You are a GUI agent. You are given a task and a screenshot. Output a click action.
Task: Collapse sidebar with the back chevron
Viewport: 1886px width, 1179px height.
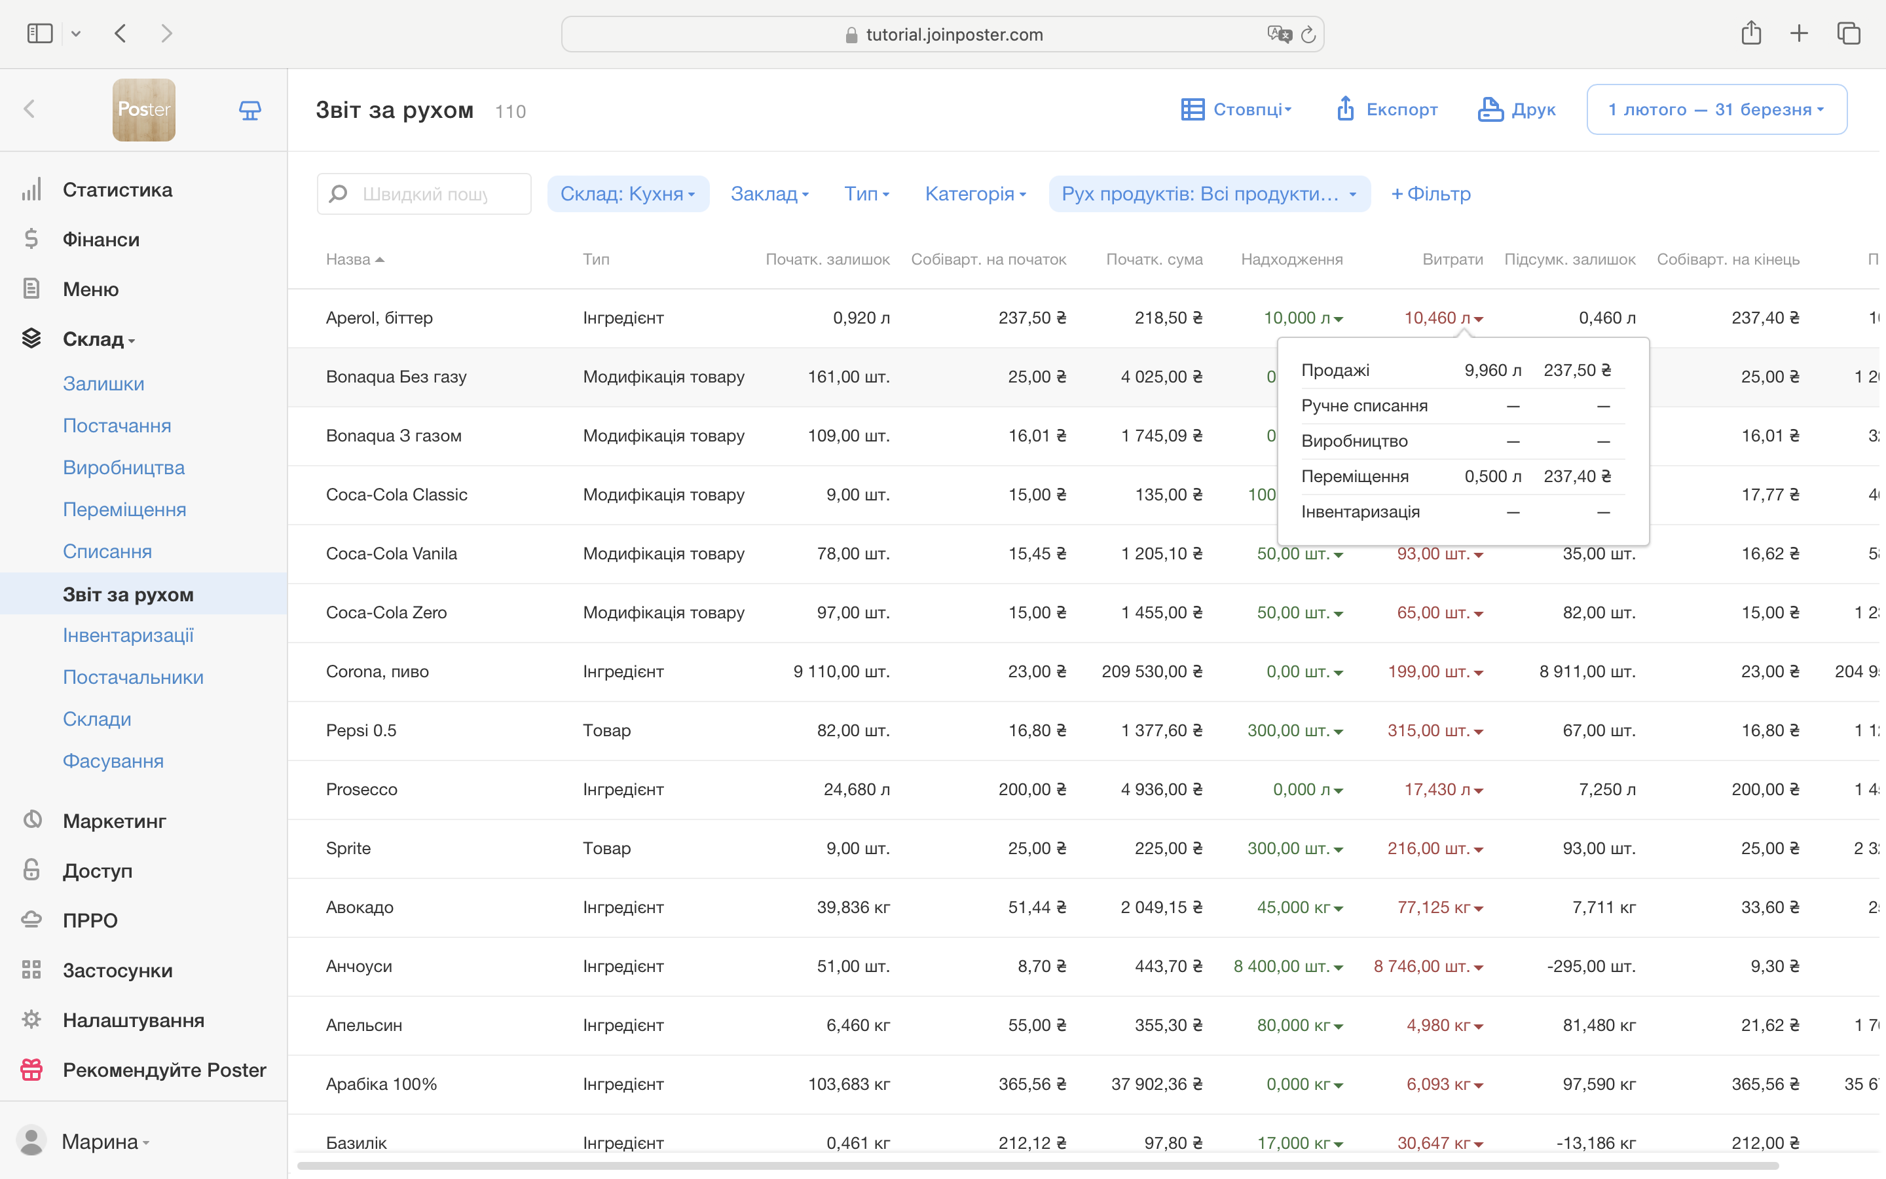pyautogui.click(x=29, y=109)
